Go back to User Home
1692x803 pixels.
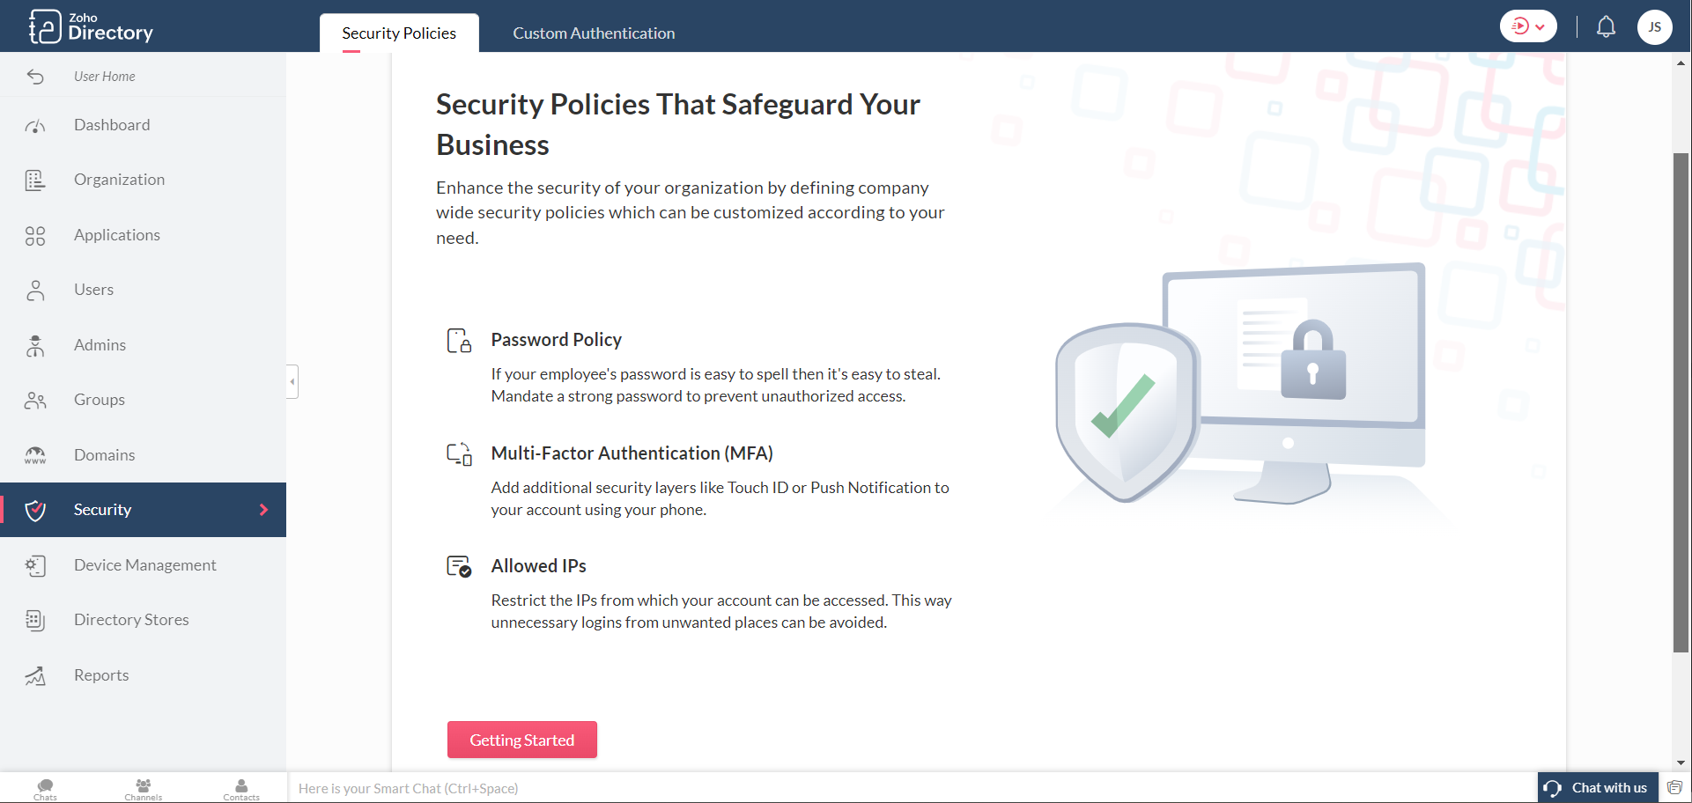[x=104, y=77]
